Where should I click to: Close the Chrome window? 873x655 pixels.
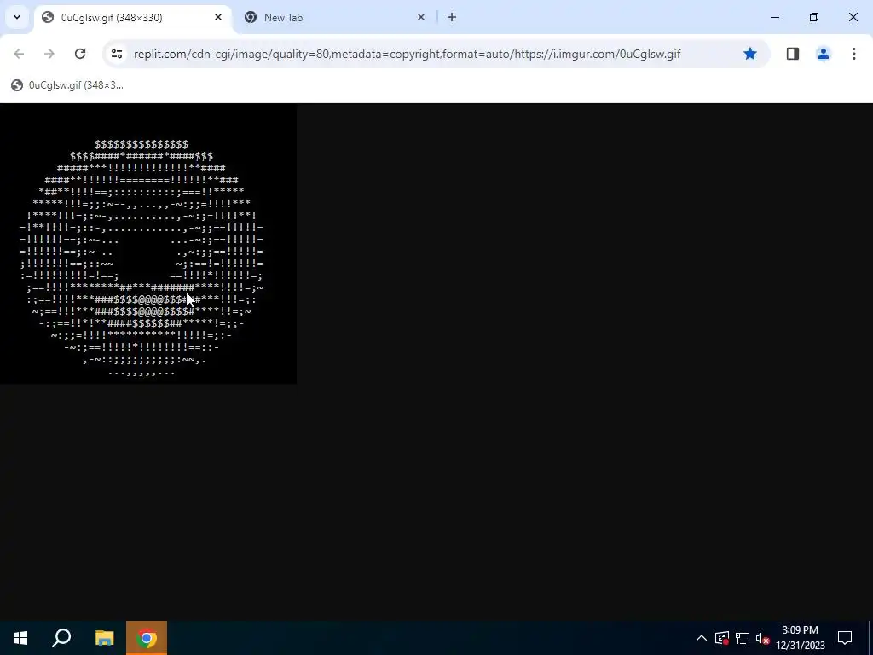pyautogui.click(x=853, y=17)
